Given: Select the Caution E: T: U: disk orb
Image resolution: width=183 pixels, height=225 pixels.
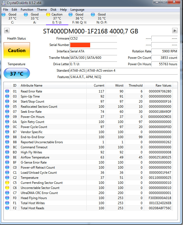Looking at the screenshot, I should click(48, 14).
